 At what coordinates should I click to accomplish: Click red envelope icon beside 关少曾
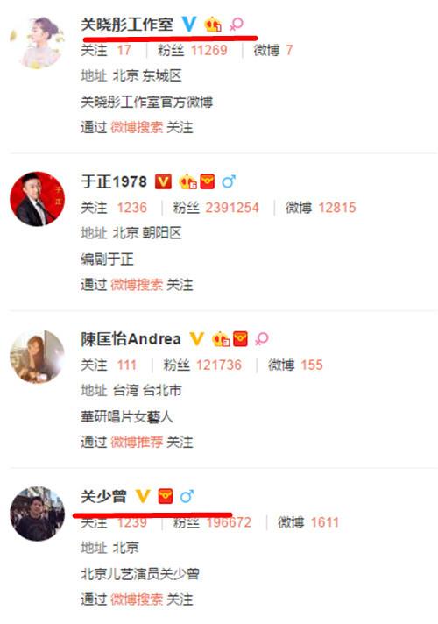tap(166, 496)
